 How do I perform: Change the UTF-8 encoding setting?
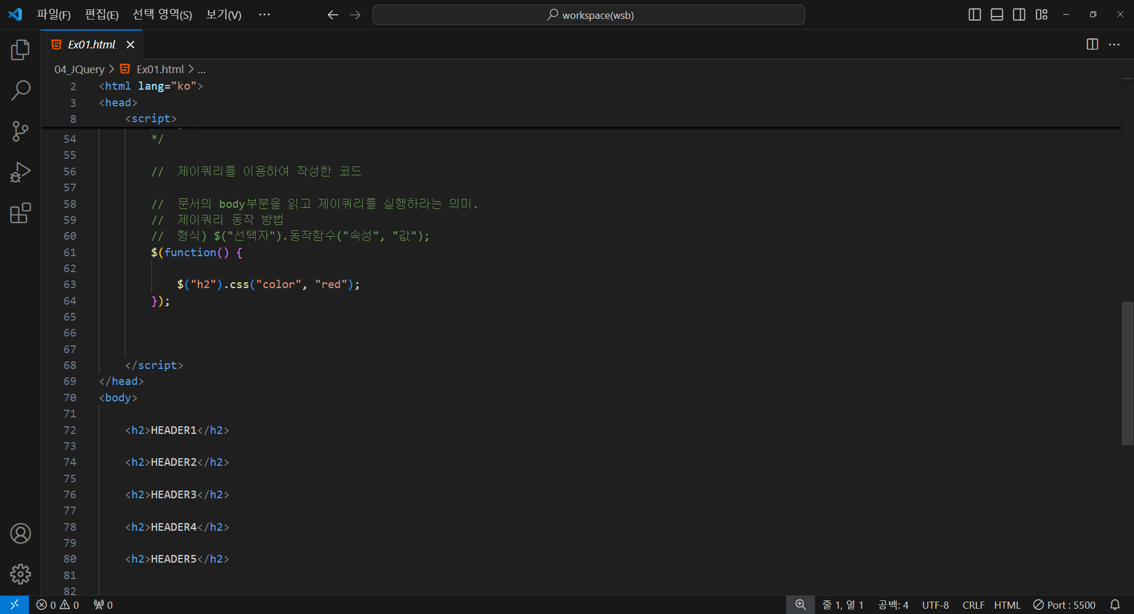[936, 605]
